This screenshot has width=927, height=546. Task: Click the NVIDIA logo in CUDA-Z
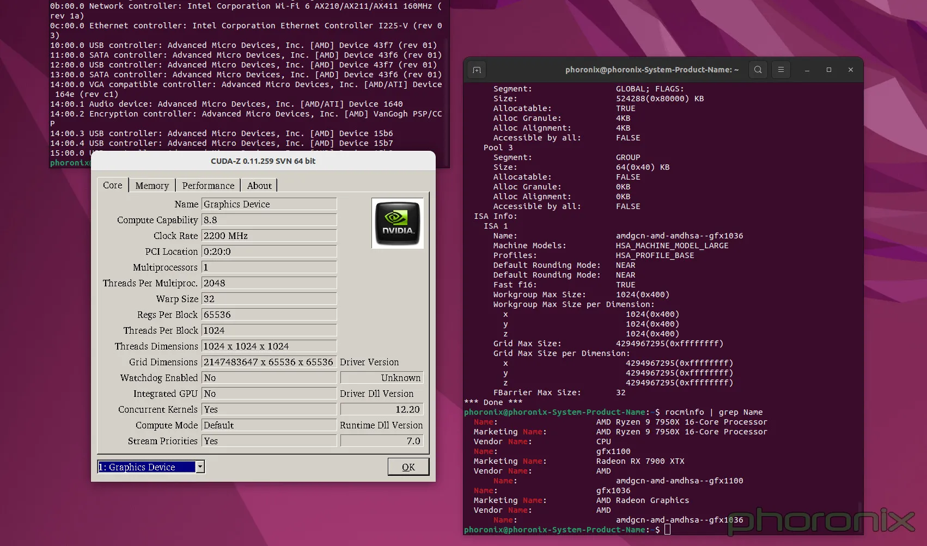tap(398, 223)
